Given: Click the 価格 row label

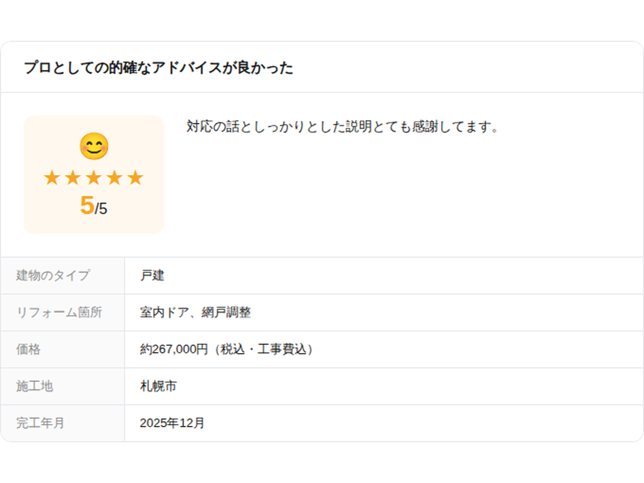Looking at the screenshot, I should (x=28, y=349).
